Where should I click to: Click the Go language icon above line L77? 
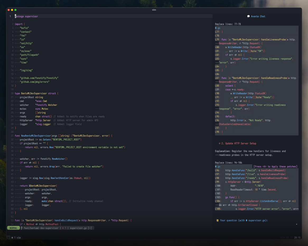point(216,28)
